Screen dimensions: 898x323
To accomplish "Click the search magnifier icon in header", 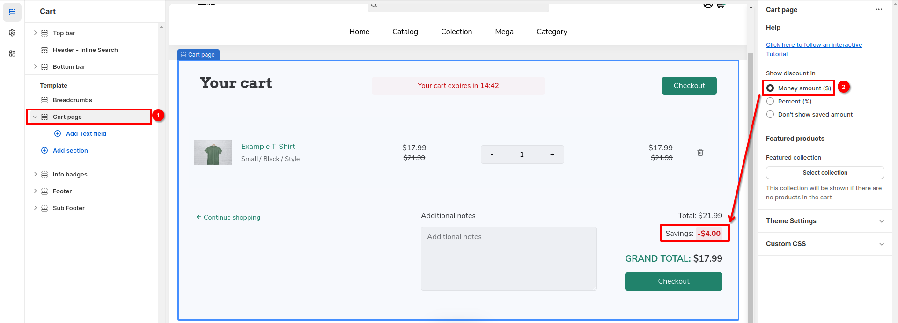I will click(x=374, y=5).
